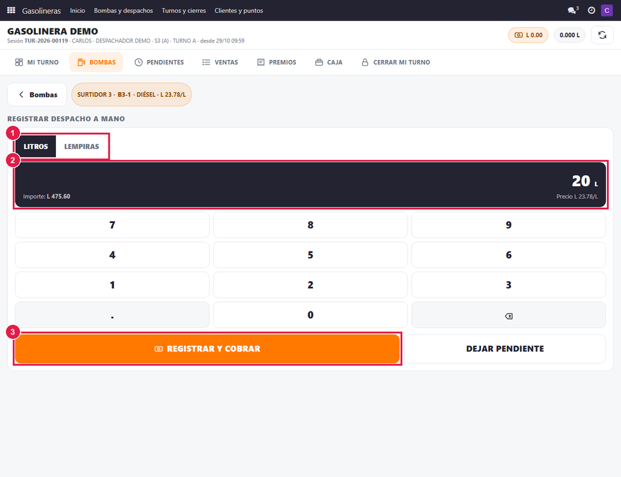Open the Inicio menu
The width and height of the screenshot is (621, 477).
[78, 11]
